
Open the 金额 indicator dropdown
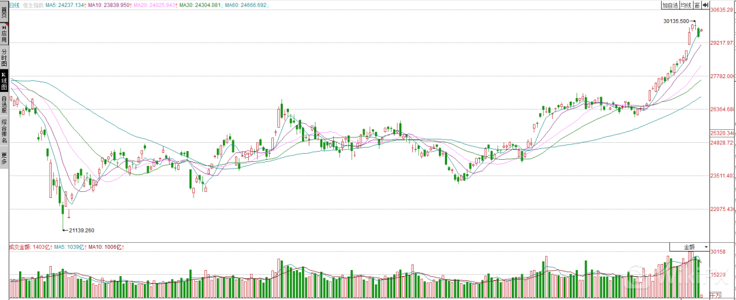(x=689, y=246)
